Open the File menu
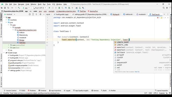Image resolution: width=172 pixels, height=97 pixels. coord(6,4)
